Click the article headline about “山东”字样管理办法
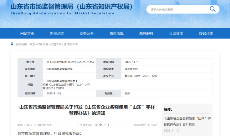 click(87, 110)
